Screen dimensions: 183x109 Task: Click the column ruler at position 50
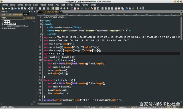click(101, 15)
